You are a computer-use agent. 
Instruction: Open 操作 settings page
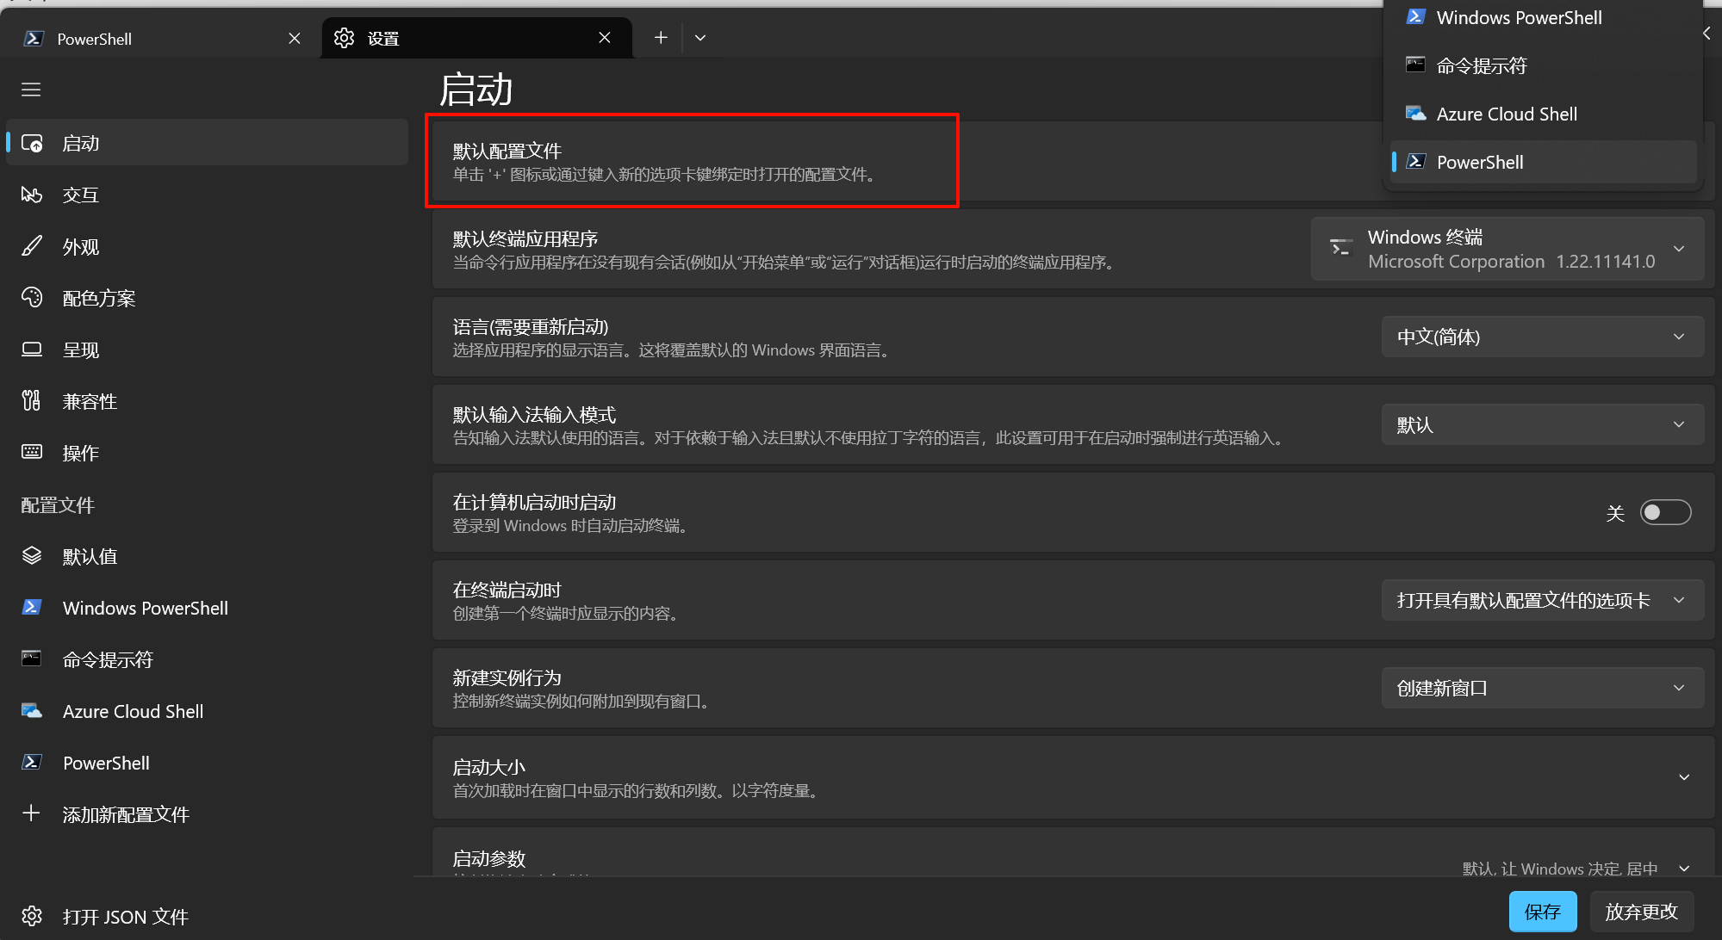coord(207,453)
